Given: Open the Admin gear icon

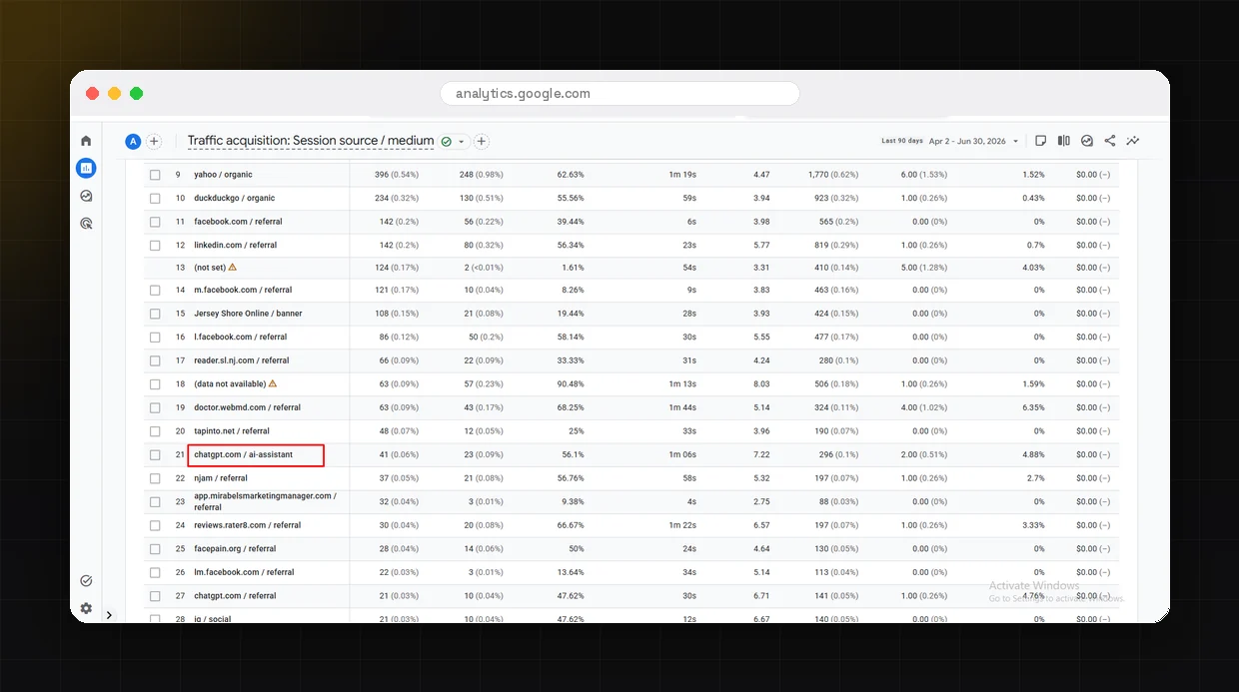Looking at the screenshot, I should click(86, 608).
